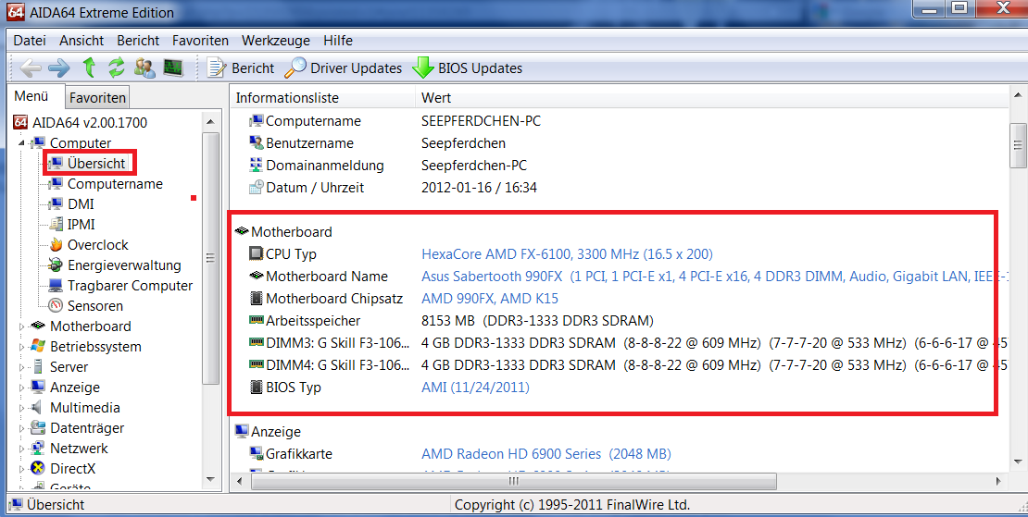Click the Server tower icon in tree
Viewport: 1028px width, 517px height.
point(38,366)
